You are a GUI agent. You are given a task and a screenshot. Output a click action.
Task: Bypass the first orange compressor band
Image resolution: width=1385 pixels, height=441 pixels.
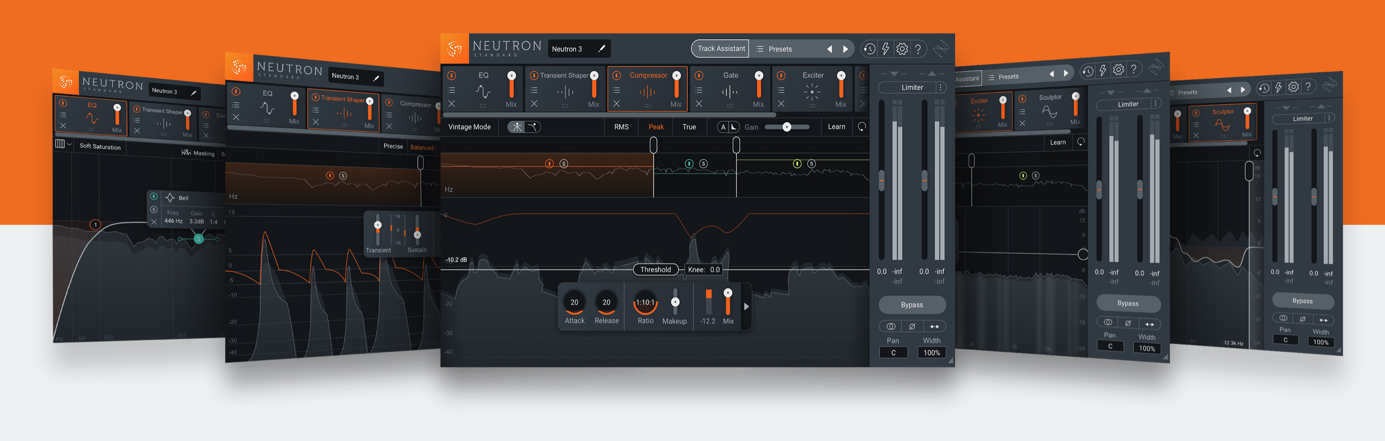549,163
